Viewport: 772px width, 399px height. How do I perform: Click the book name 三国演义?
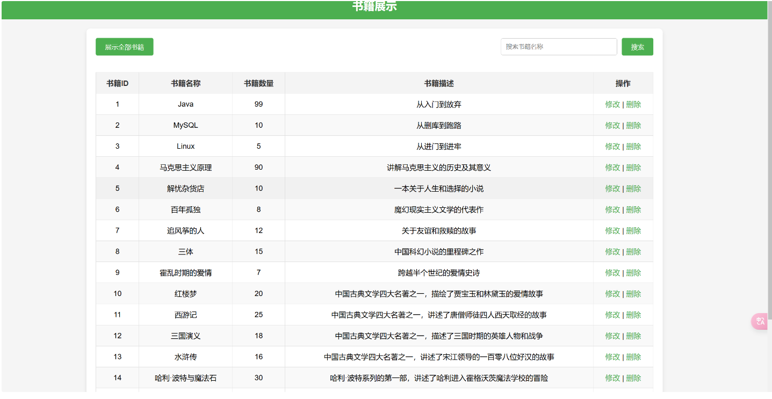coord(186,336)
